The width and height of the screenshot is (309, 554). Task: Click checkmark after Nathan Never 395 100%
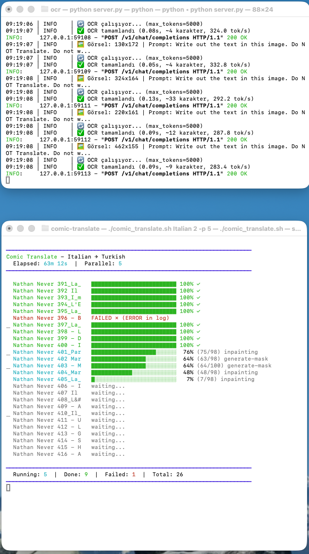pyautogui.click(x=198, y=311)
